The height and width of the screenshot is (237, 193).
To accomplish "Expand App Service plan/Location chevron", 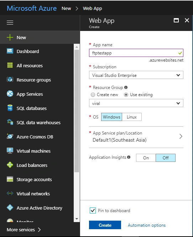I will click(181, 136).
